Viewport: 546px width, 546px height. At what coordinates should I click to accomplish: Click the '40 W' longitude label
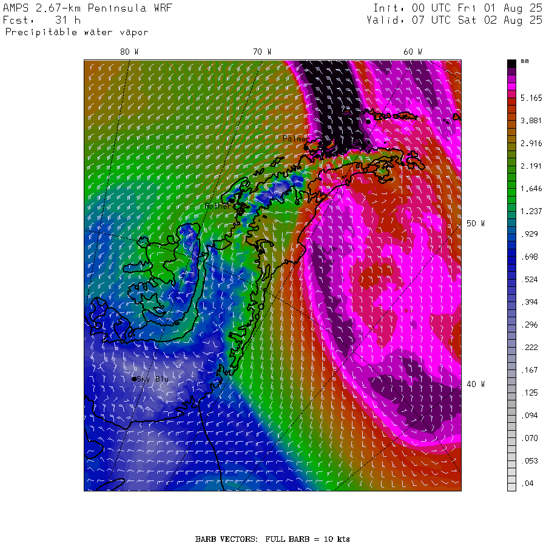pos(476,384)
